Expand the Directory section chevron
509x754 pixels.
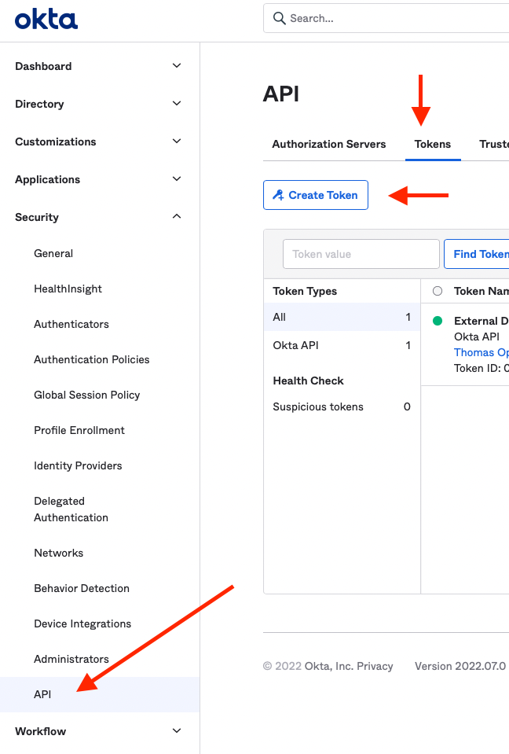coord(177,104)
